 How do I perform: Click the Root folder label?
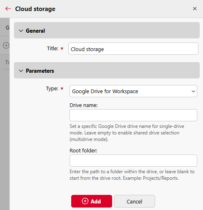(x=83, y=151)
